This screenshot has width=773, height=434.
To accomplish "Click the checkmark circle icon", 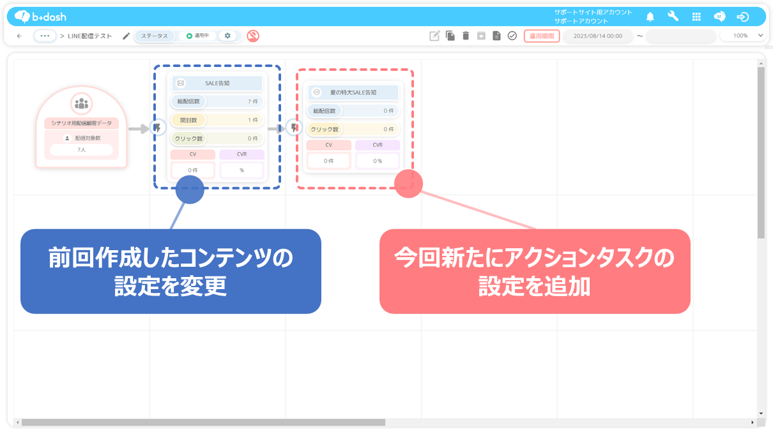I will pyautogui.click(x=512, y=36).
